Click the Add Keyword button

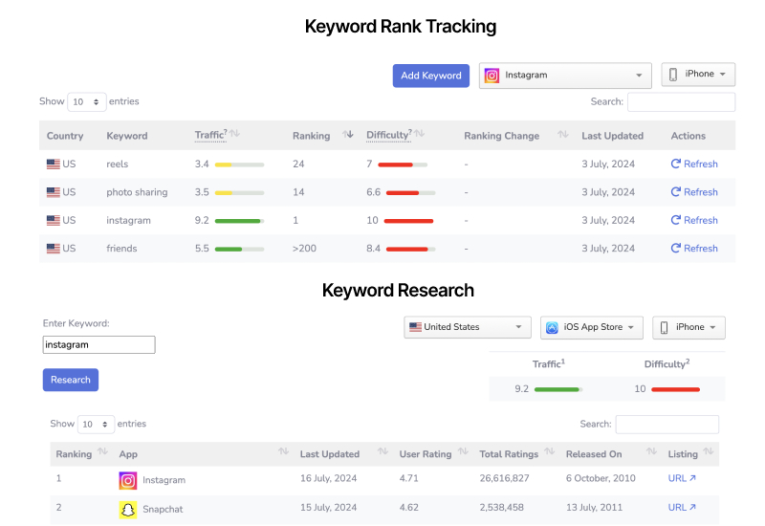point(431,76)
